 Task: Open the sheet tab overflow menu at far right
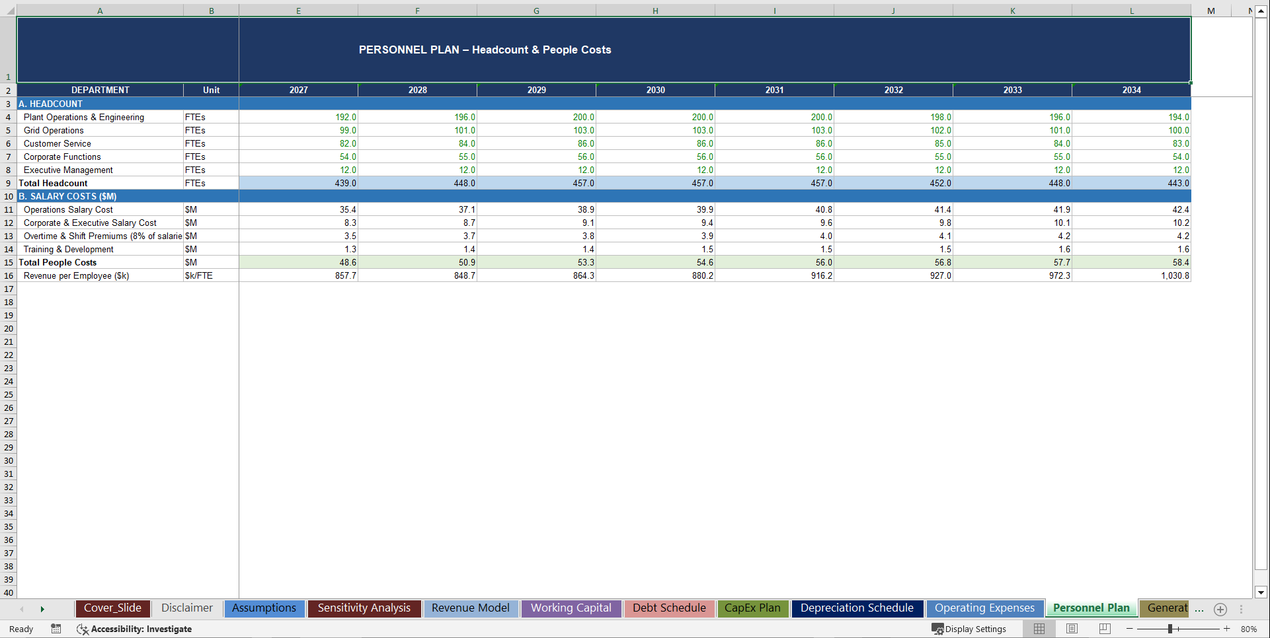coord(1242,609)
